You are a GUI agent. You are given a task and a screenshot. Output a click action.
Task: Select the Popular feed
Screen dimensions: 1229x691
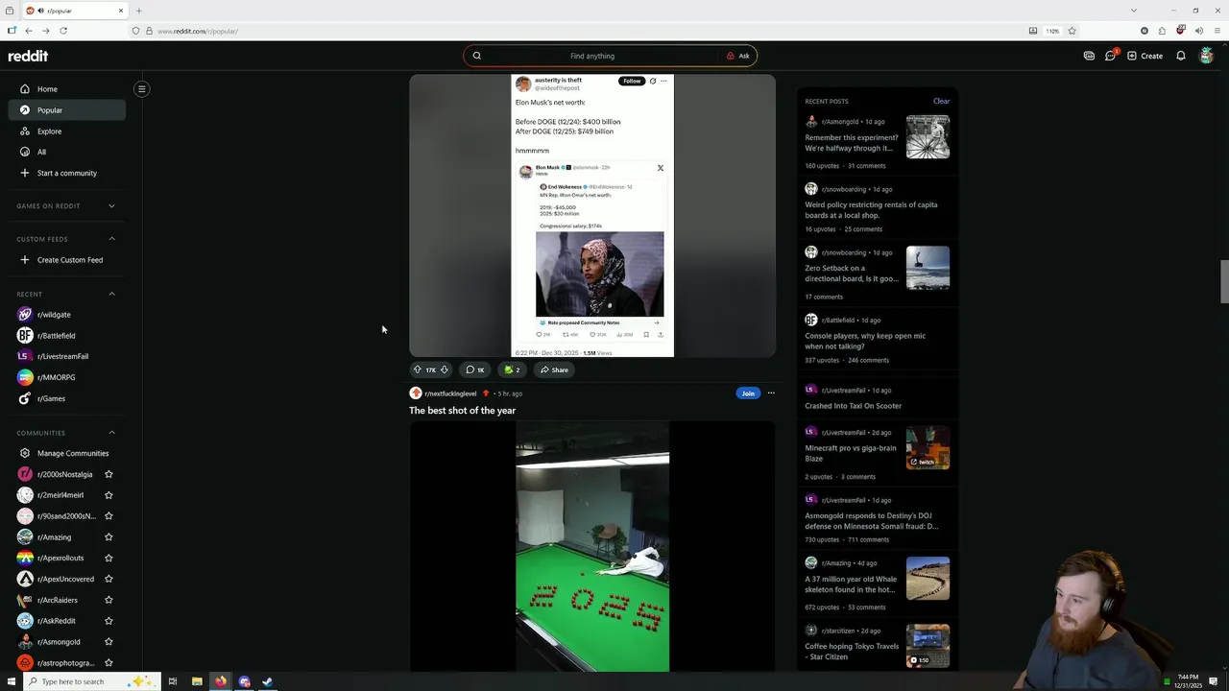pos(67,110)
